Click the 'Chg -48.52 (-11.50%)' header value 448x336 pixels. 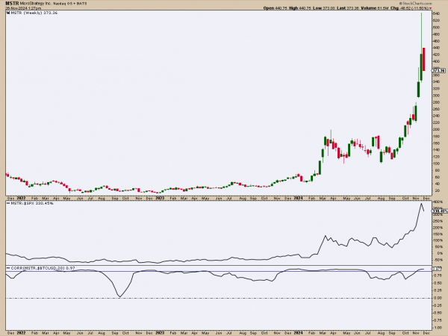(x=409, y=8)
